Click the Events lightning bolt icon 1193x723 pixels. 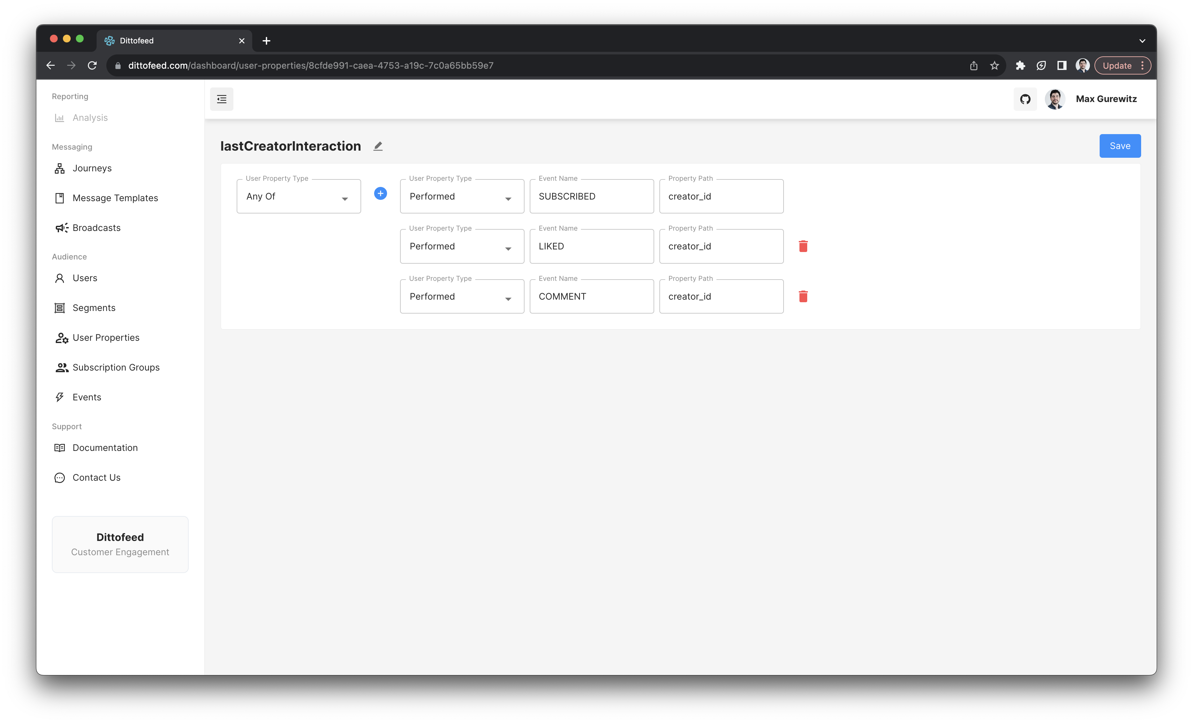pyautogui.click(x=60, y=397)
